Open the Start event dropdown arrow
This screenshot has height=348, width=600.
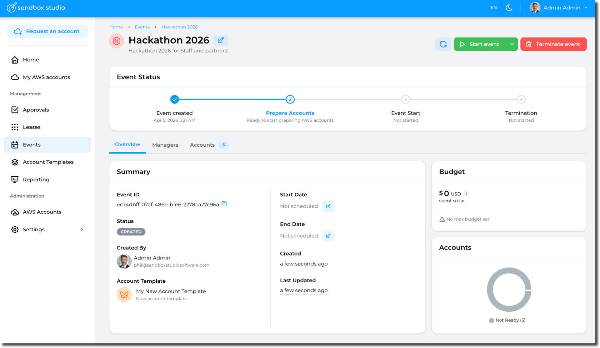click(512, 44)
